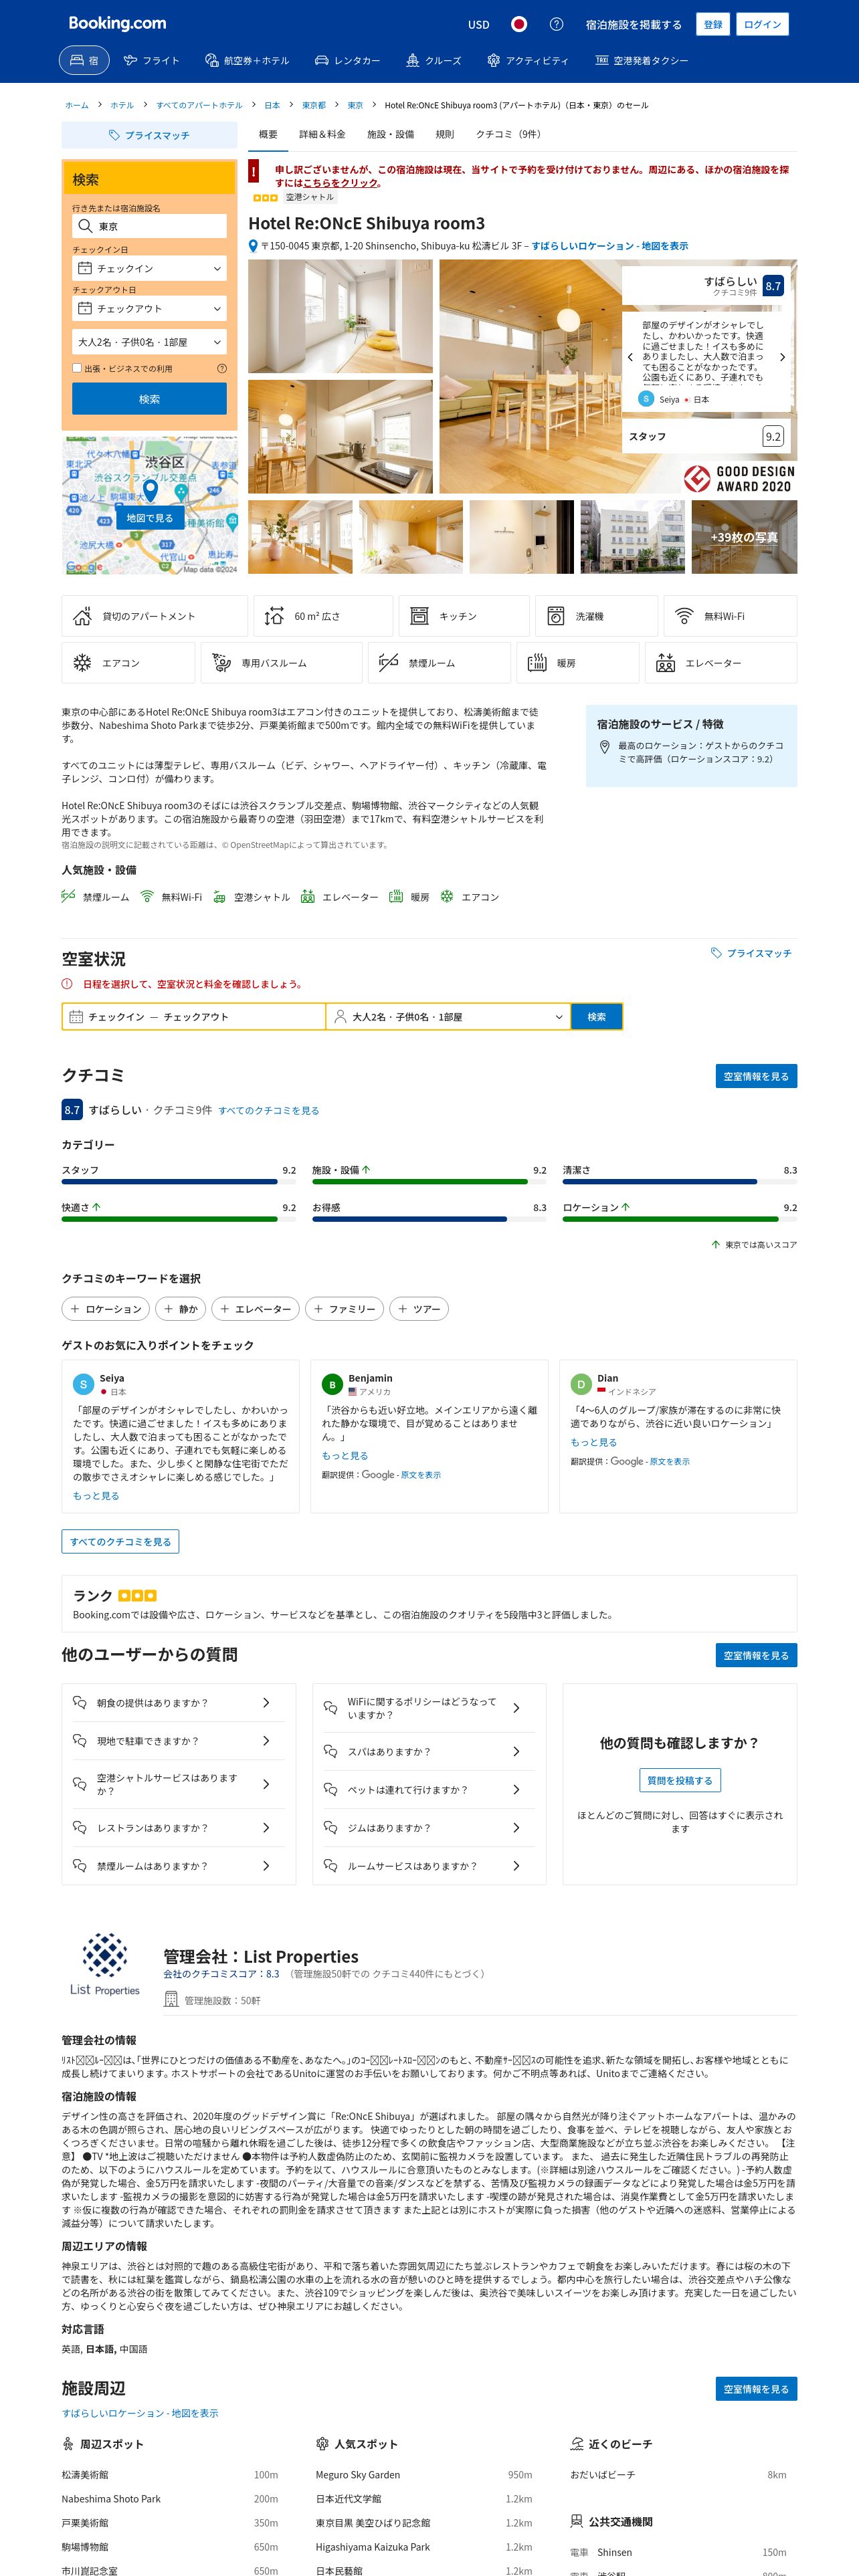Select the 空港発着タクシー tab
The image size is (859, 2576).
pos(641,61)
